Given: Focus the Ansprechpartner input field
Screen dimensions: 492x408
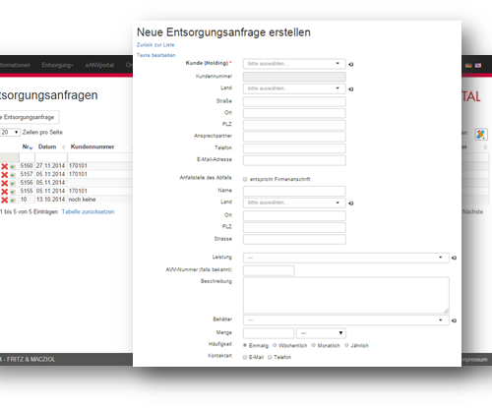Looking at the screenshot, I should tap(294, 137).
